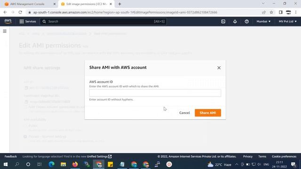Open the volume speaker tray icon
Image resolution: width=301 pixels, height=169 pixels.
point(259,164)
